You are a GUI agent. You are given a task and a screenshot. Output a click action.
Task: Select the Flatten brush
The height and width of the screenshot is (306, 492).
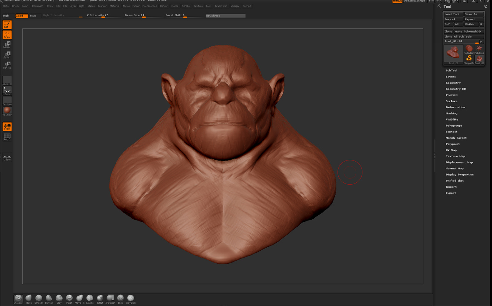click(x=49, y=299)
